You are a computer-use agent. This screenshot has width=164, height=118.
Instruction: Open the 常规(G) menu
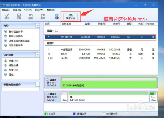[5, 10]
